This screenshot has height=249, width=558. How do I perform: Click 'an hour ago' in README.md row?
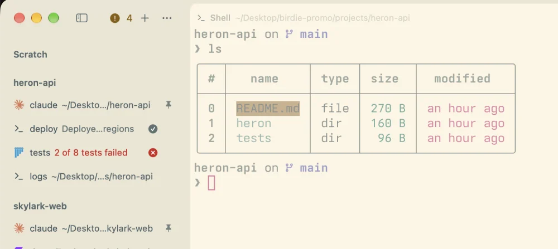[x=466, y=108]
